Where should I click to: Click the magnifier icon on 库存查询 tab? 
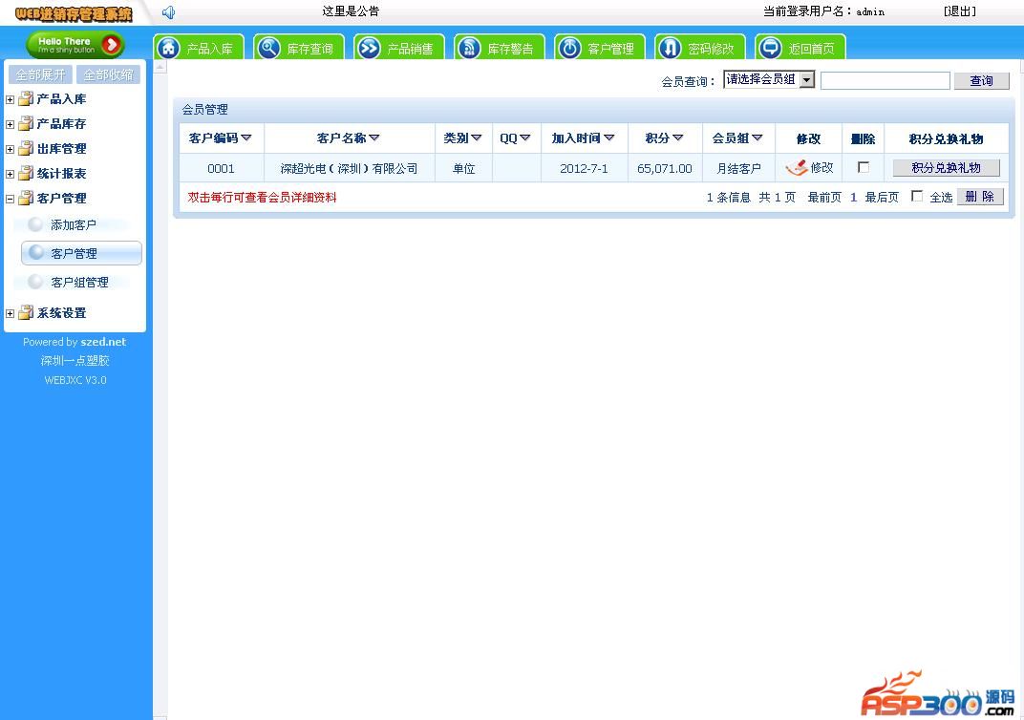point(268,48)
